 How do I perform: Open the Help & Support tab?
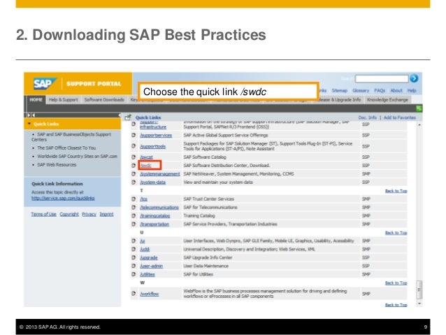pos(63,99)
